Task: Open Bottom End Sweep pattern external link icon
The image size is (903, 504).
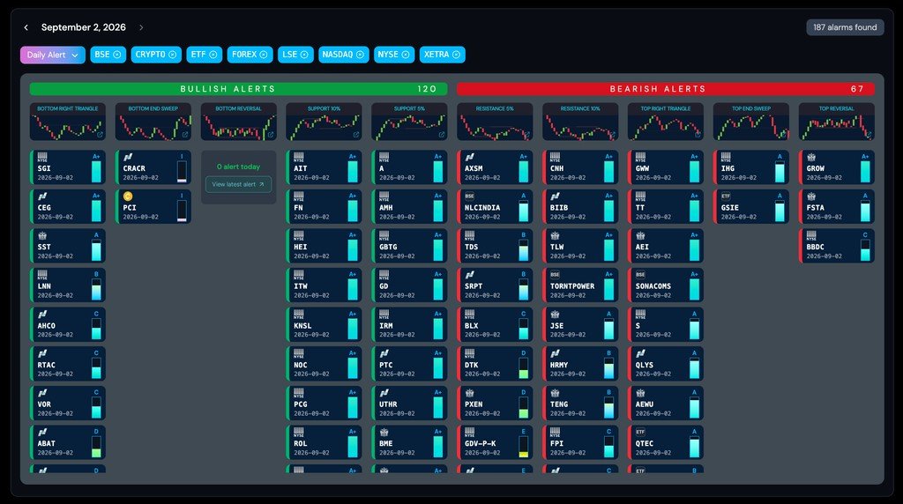Action: coord(185,135)
